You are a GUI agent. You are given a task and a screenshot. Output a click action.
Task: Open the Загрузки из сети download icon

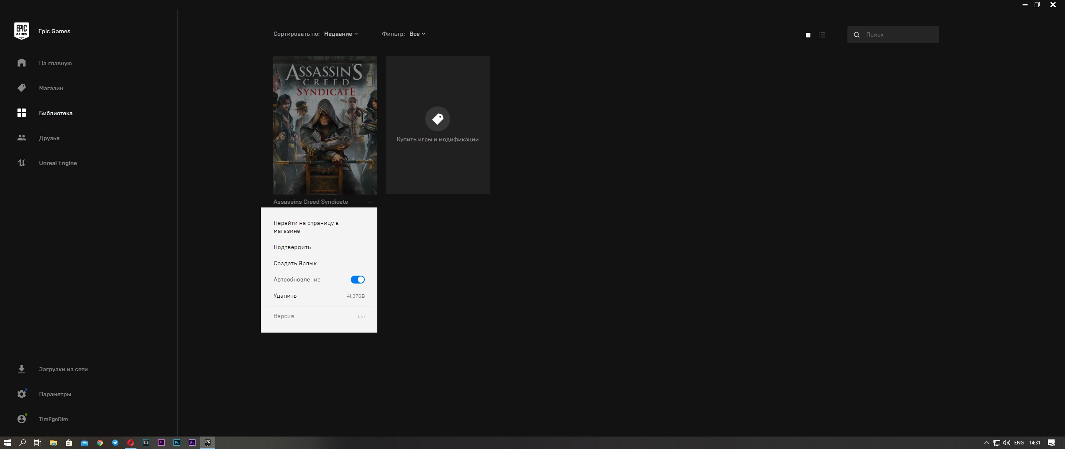22,369
